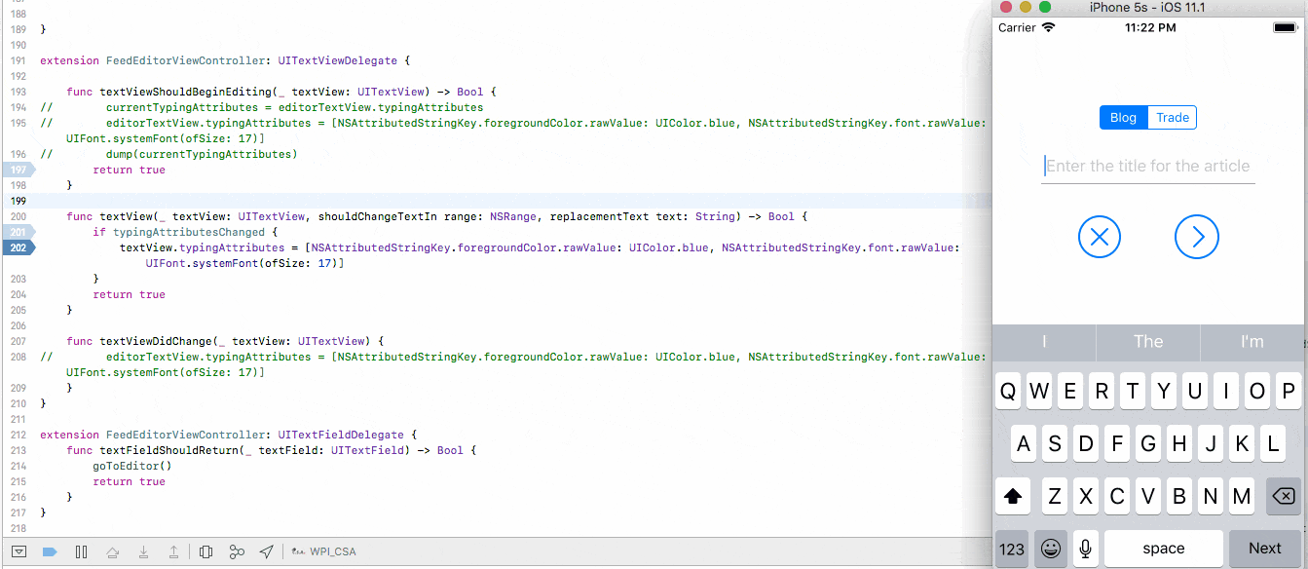The image size is (1308, 569).
Task: Choose the "The" keyboard suggestion
Action: [x=1148, y=342]
